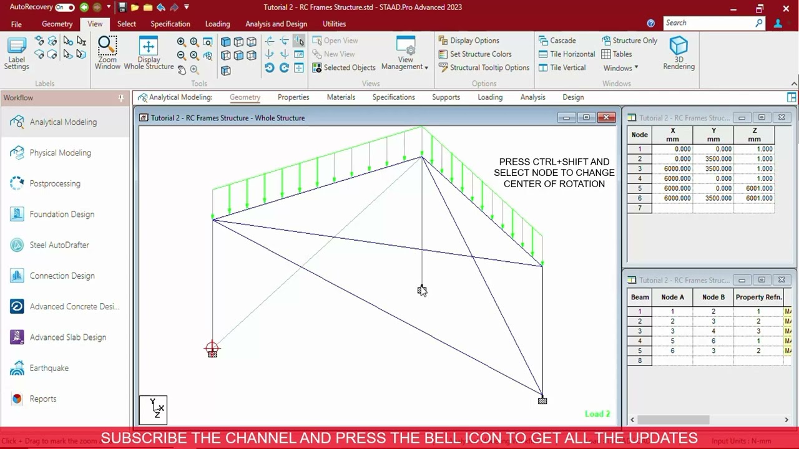Show Structure Only
The image size is (799, 449).
[x=629, y=41]
